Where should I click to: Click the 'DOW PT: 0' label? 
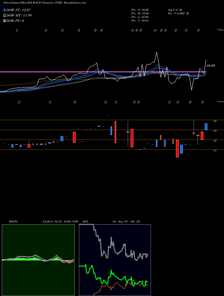pos(15,21)
